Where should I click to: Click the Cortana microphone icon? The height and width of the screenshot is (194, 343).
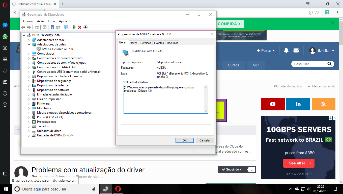pyautogui.click(x=94, y=189)
